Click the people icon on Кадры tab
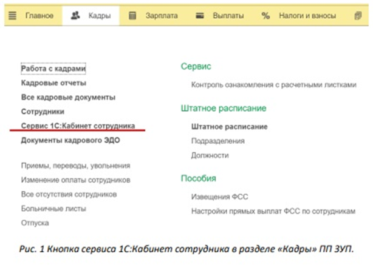Viewport: 373px width, 273px height. 75,15
